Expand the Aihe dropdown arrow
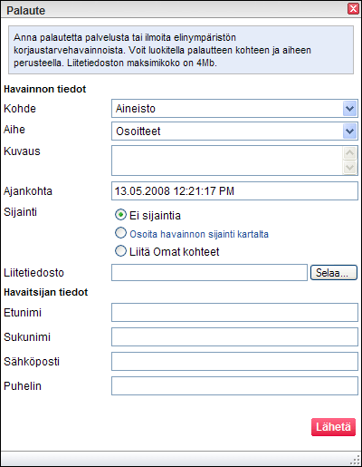Image resolution: width=362 pixels, height=467 pixels. coord(349,131)
